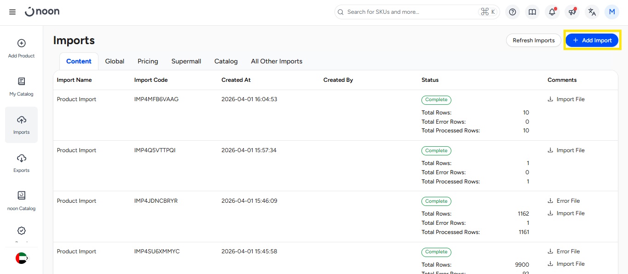Click the Add Product sidebar icon
This screenshot has height=274, width=628.
(x=21, y=48)
